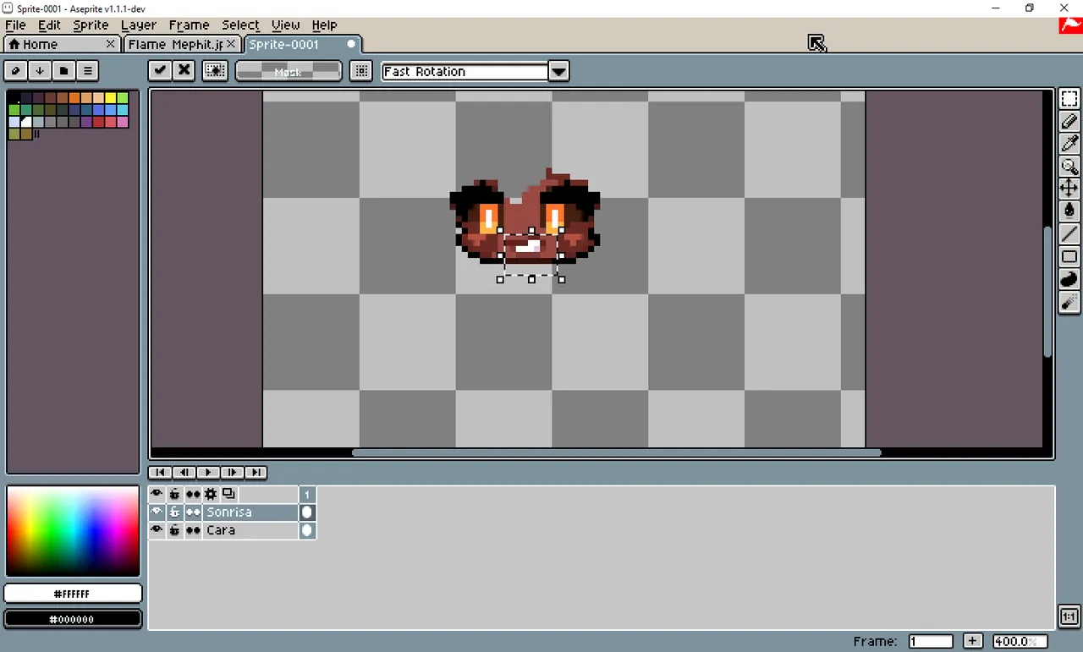Screen dimensions: 1083x652
Task: Hide the Sonrisa layer with eye icon
Action: (157, 512)
